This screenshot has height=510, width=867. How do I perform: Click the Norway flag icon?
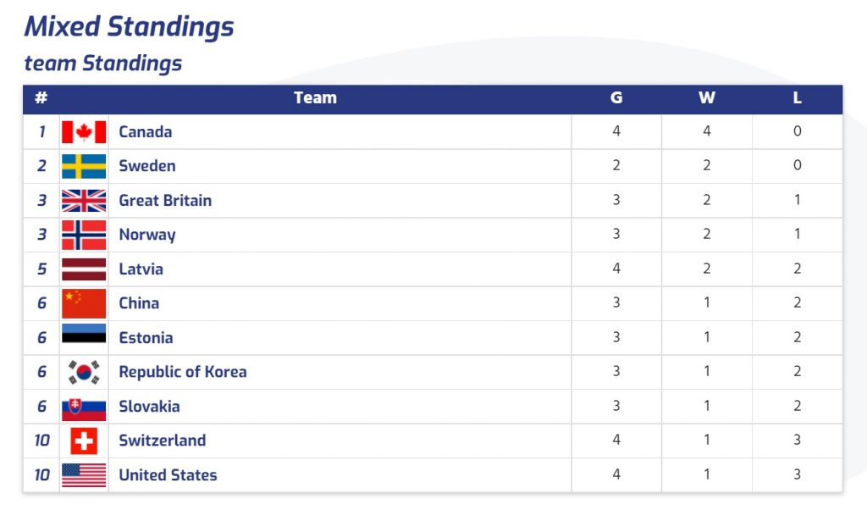[84, 235]
